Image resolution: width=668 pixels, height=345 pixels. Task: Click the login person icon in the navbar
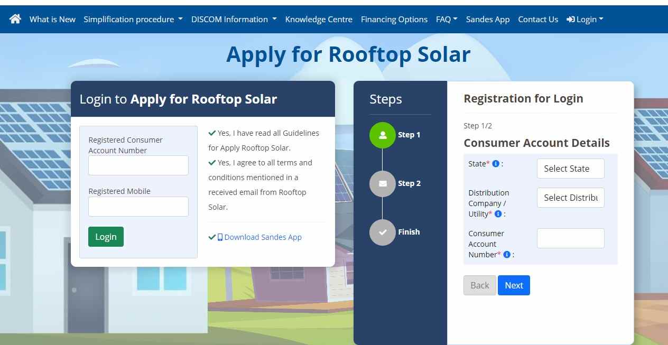[572, 19]
